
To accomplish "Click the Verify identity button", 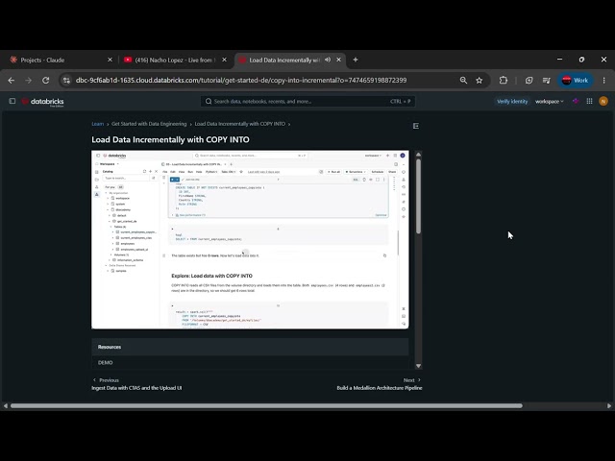I will (x=512, y=102).
